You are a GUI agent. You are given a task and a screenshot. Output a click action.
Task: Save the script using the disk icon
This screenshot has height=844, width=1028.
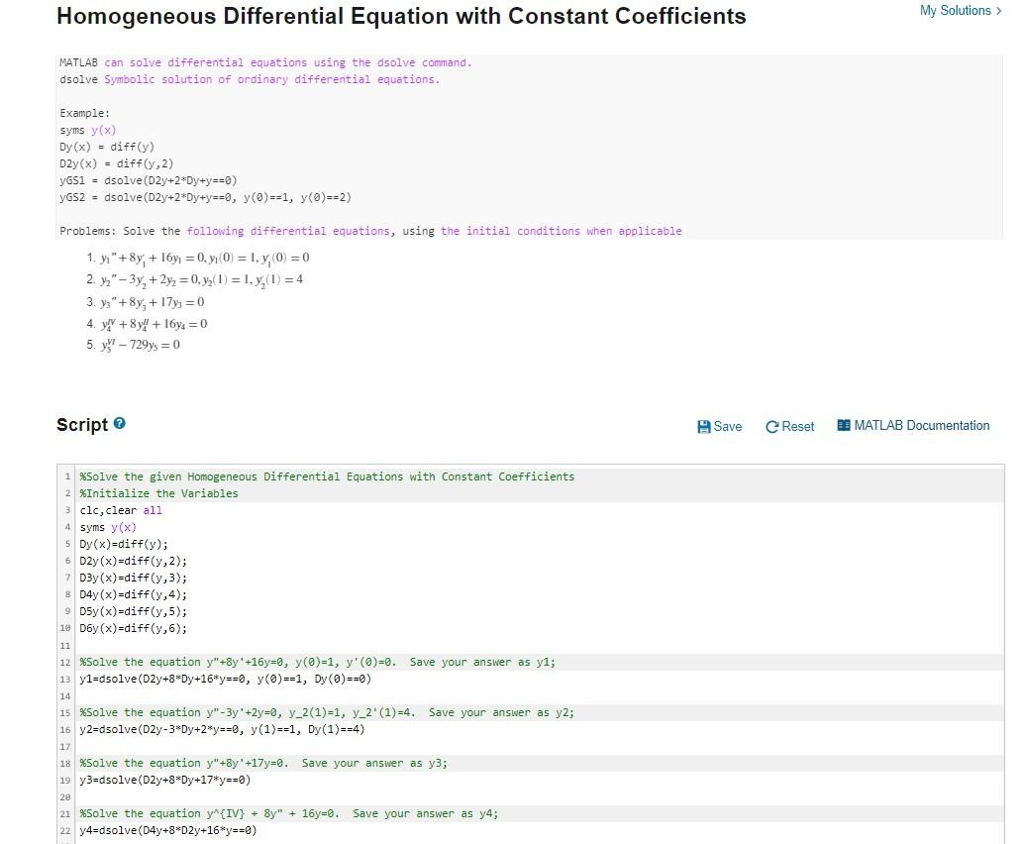[705, 426]
